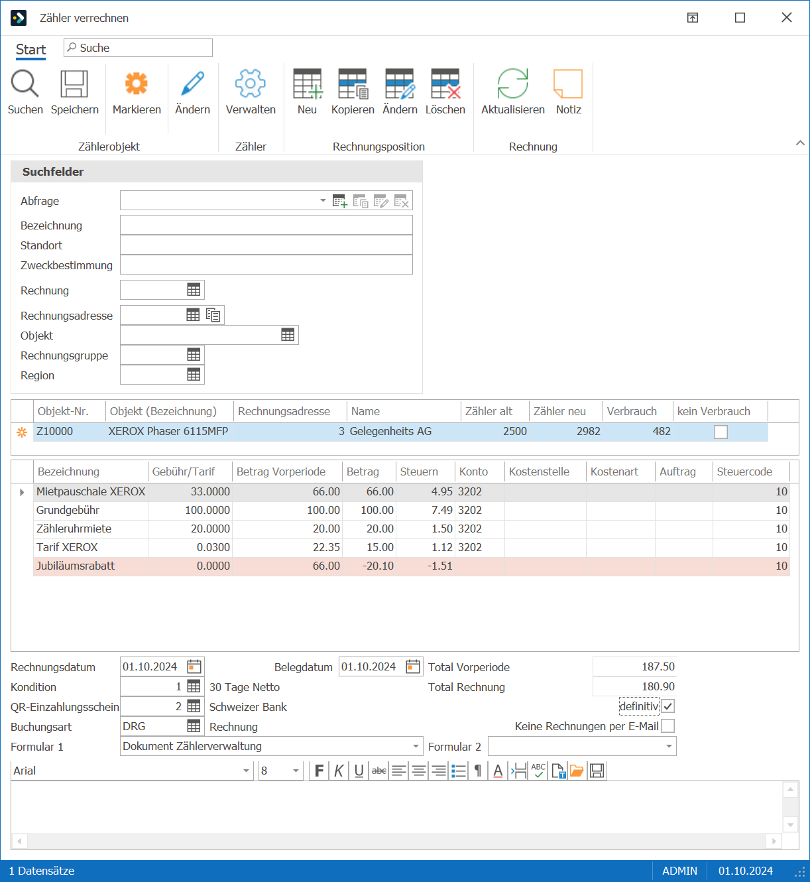Edit position via Ändern in Rechnungsposition group

[400, 84]
